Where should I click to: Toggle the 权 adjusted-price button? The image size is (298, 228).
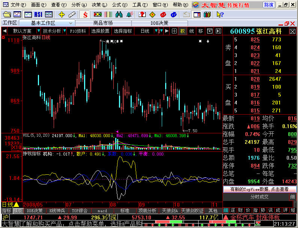point(183,31)
